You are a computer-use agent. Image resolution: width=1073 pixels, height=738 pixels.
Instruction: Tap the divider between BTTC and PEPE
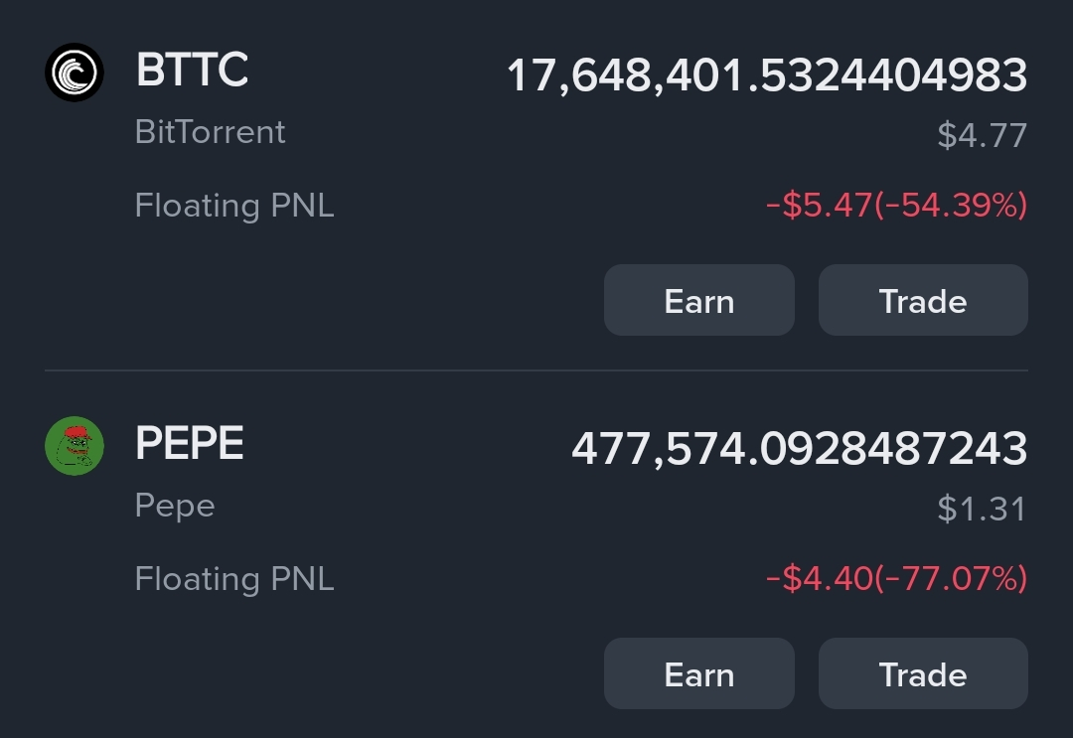536,370
